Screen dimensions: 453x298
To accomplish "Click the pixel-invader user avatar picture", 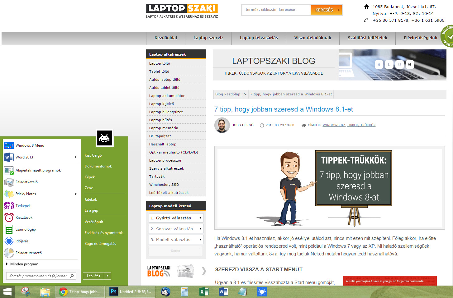I will (105, 138).
